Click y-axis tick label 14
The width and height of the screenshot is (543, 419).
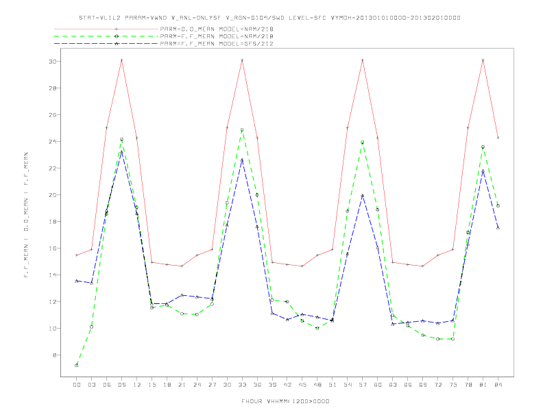click(53, 275)
